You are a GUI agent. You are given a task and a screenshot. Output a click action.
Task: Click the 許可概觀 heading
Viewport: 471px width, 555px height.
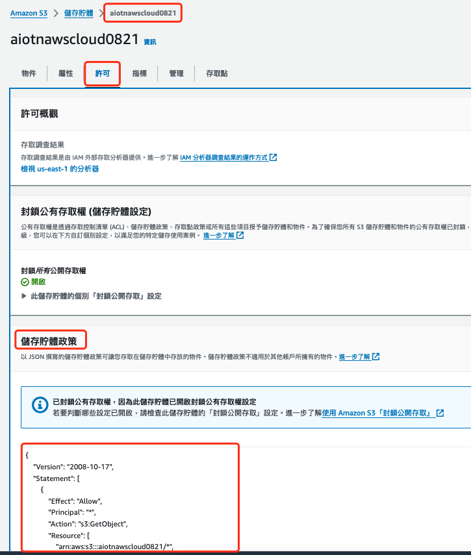pyautogui.click(x=40, y=114)
